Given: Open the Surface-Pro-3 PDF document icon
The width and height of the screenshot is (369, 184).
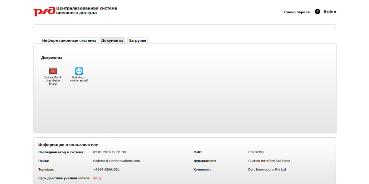Looking at the screenshot, I should [53, 71].
